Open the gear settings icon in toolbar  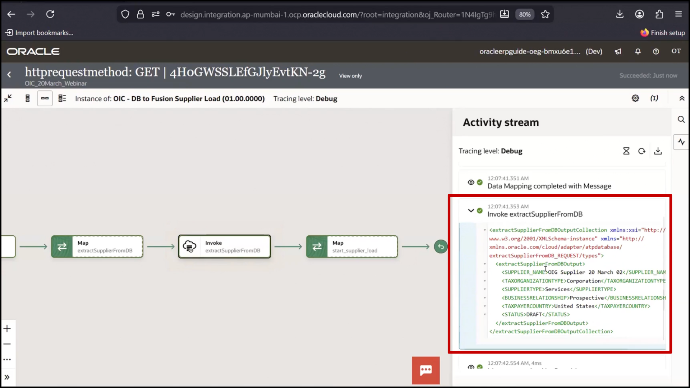(x=635, y=98)
